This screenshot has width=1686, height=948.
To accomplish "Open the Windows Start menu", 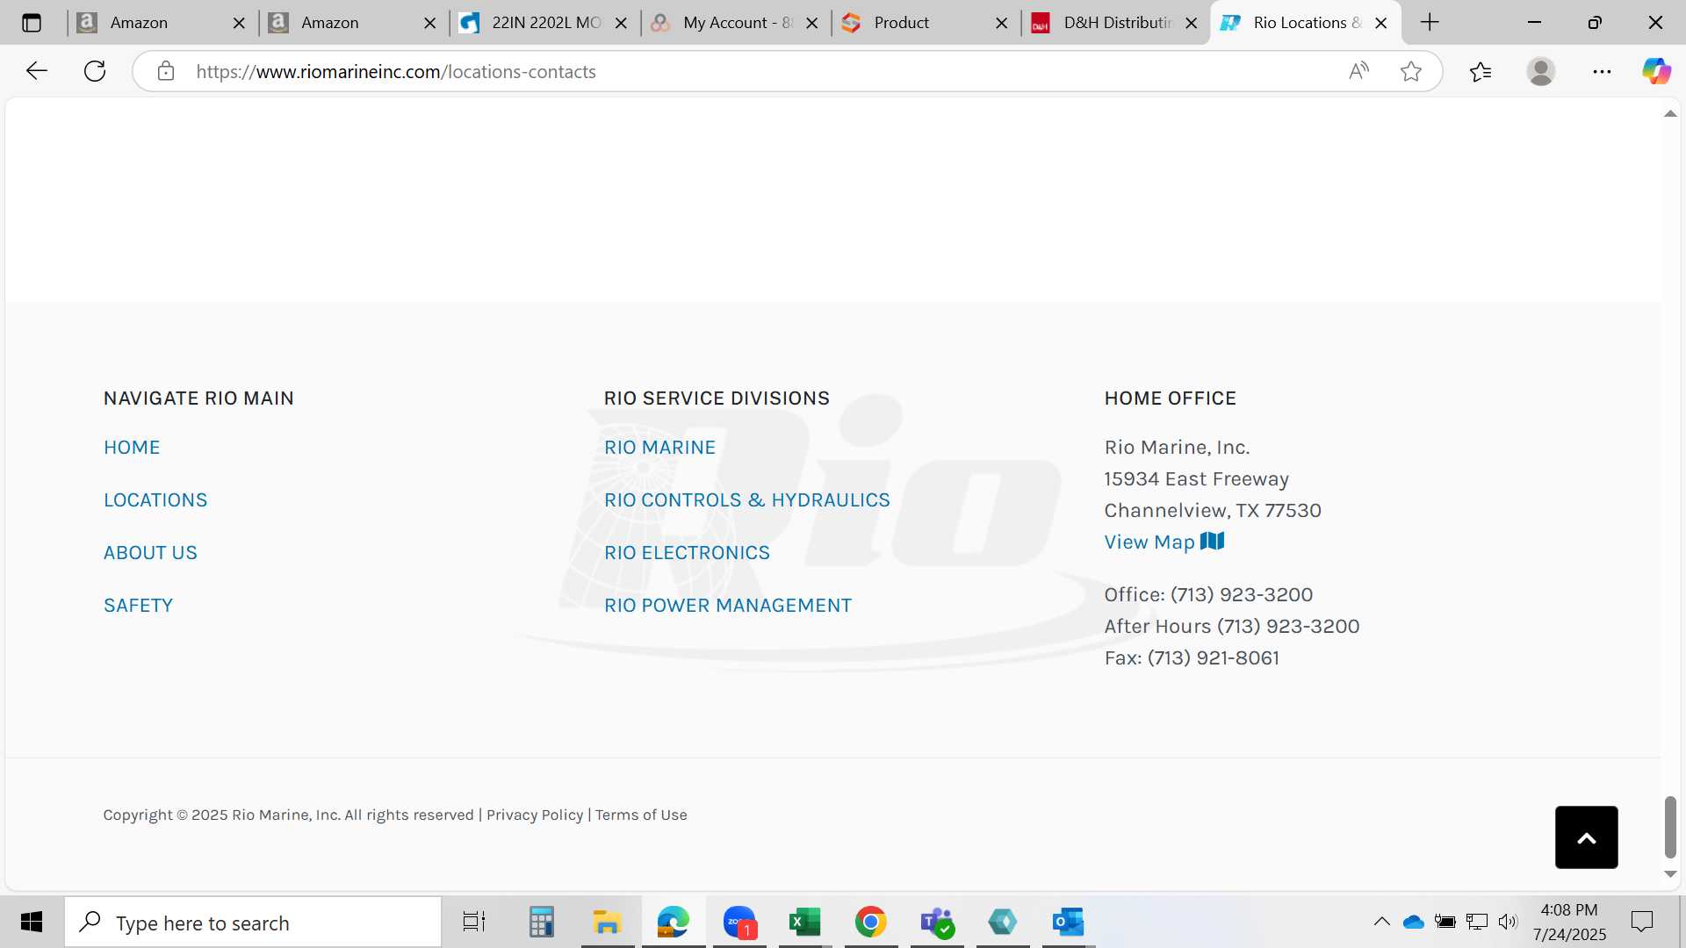I will (32, 922).
